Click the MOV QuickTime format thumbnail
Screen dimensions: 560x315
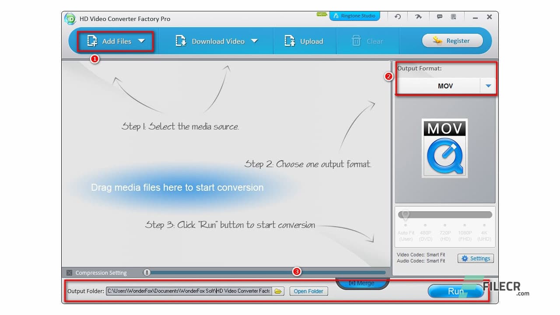click(x=444, y=148)
